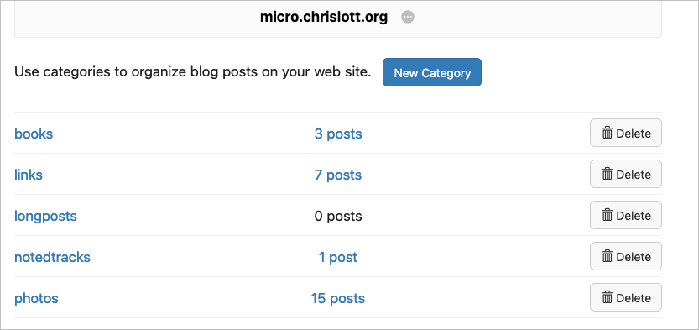Click trash icon in notedtracks row
Screen dimensions: 699x330
coord(608,256)
